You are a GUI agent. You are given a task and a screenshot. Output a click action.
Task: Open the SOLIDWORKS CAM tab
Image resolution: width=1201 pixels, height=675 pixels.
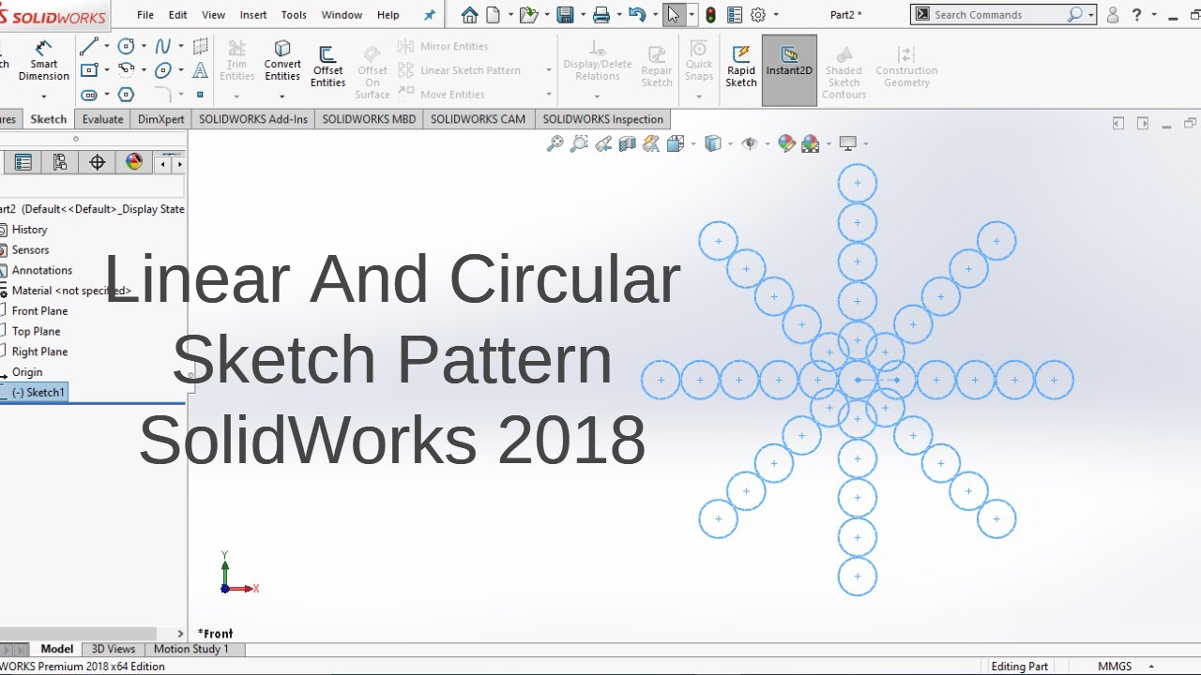click(x=479, y=119)
